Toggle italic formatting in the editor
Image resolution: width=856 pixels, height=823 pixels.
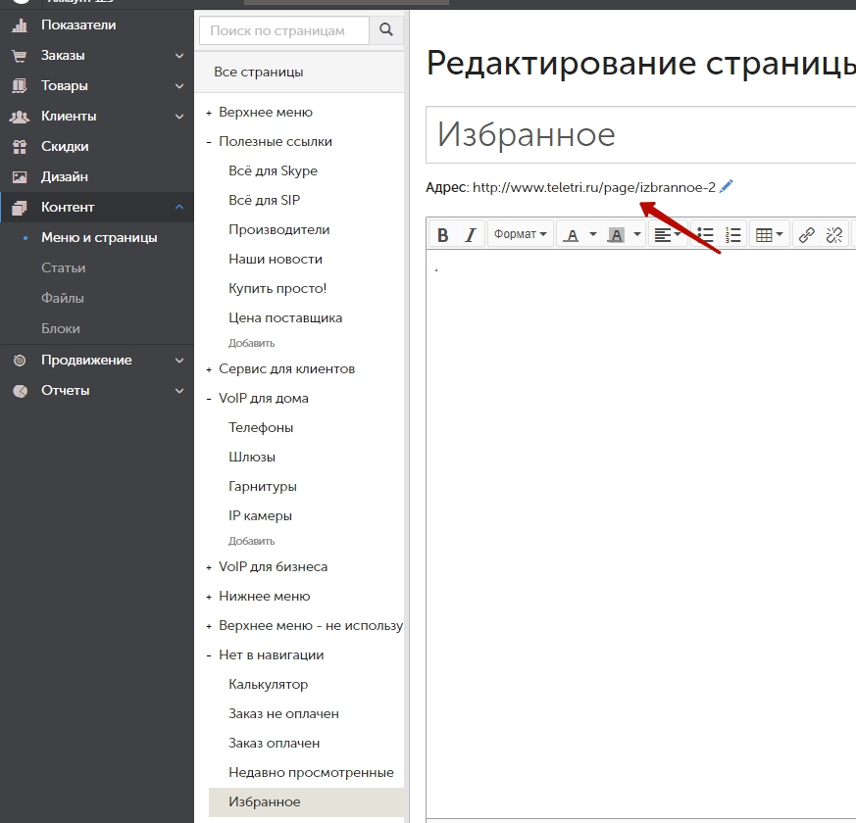(x=470, y=235)
